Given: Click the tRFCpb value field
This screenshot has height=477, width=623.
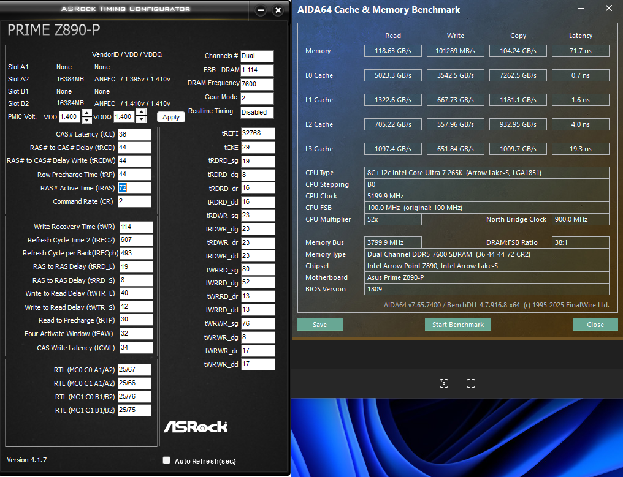Looking at the screenshot, I should (136, 253).
